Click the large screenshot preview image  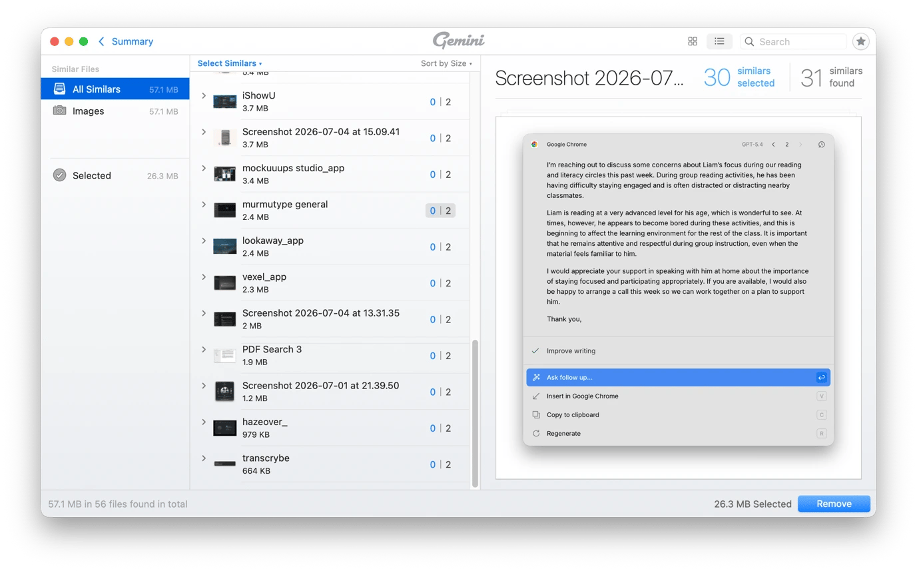(678, 297)
